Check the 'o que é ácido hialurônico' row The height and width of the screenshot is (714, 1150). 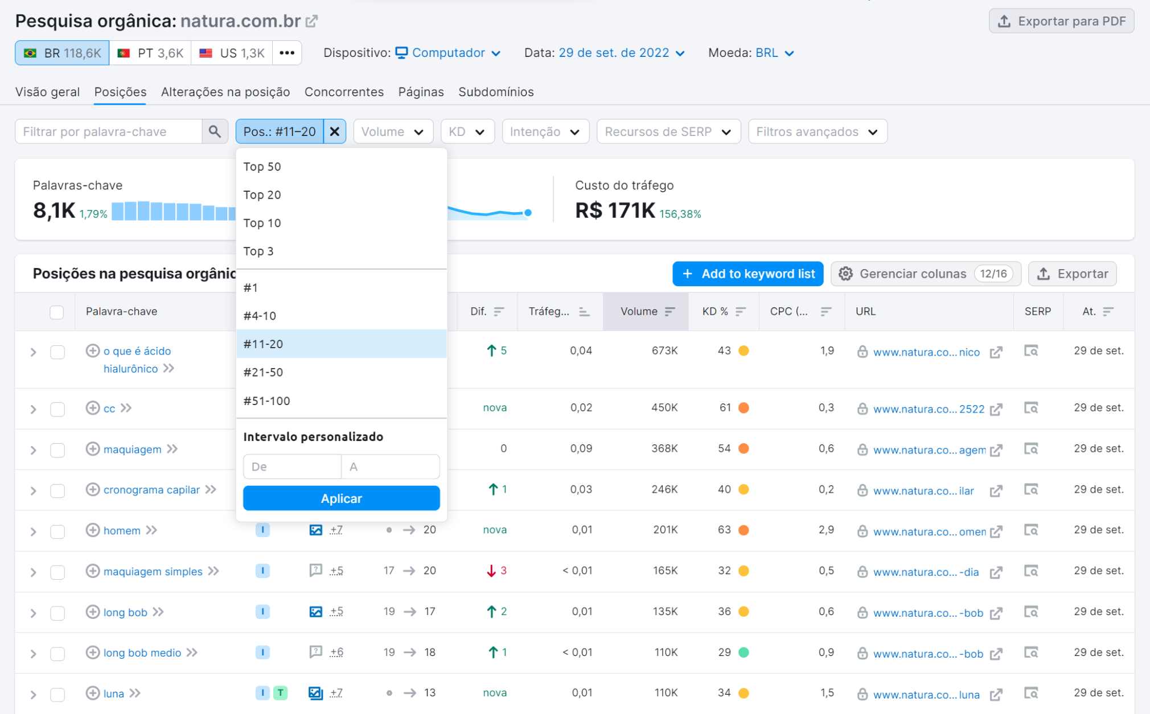(x=57, y=352)
